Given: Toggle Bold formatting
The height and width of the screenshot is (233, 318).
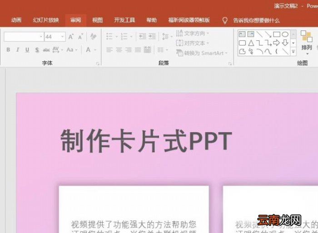Looking at the screenshot, I should click(8, 50).
